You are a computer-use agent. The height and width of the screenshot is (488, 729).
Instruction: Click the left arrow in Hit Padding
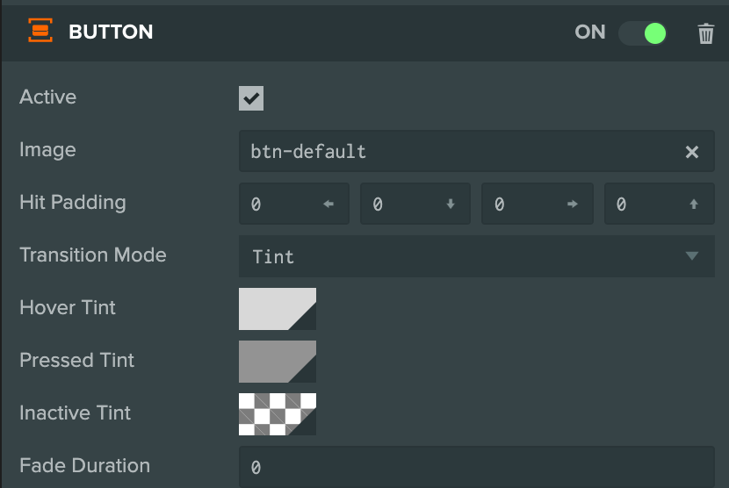[328, 204]
